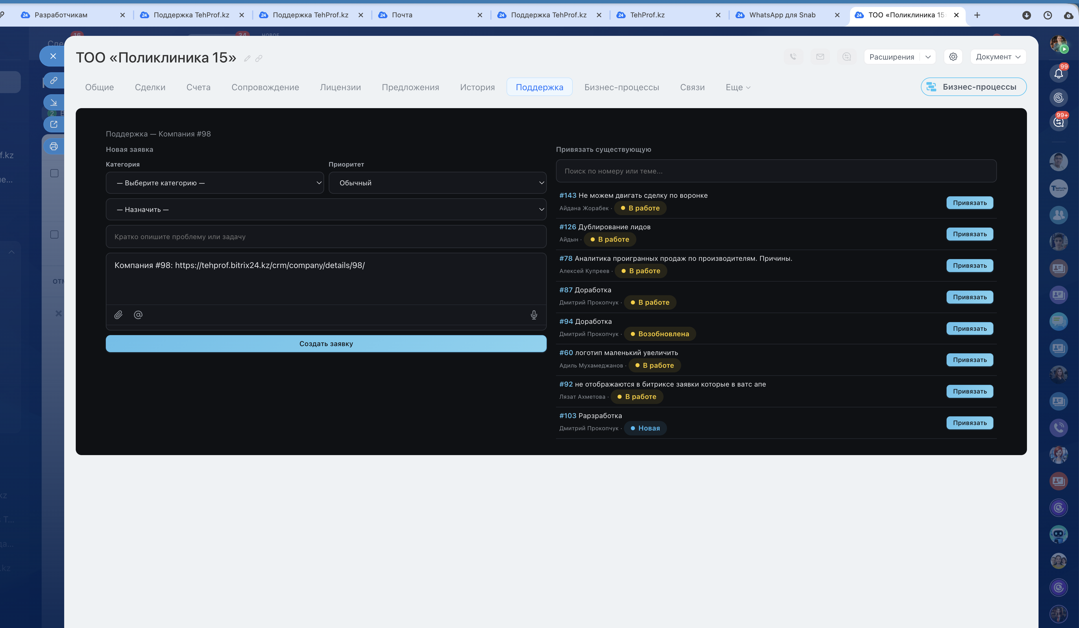Click the settings gear icon near Расширения
The height and width of the screenshot is (628, 1079).
[x=953, y=56]
